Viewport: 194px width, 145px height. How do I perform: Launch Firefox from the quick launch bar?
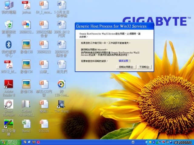point(34,142)
